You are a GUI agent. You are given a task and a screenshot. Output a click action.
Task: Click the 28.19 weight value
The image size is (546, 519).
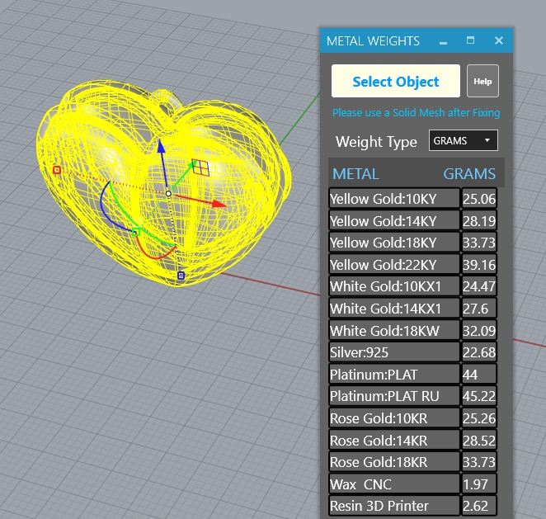click(479, 221)
